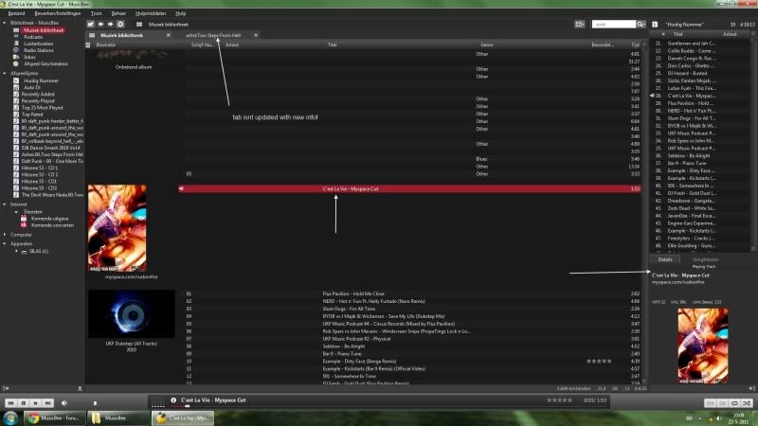Collapse the Apparaten section
This screenshot has width=758, height=426.
pyautogui.click(x=5, y=244)
